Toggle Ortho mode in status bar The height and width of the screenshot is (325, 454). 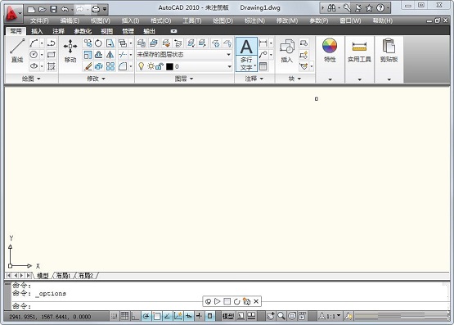(x=135, y=316)
